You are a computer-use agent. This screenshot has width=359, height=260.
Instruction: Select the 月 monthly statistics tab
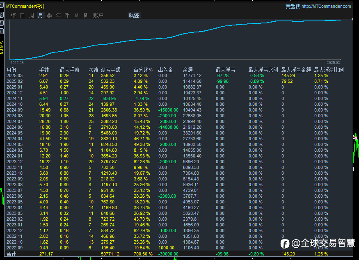(40, 16)
